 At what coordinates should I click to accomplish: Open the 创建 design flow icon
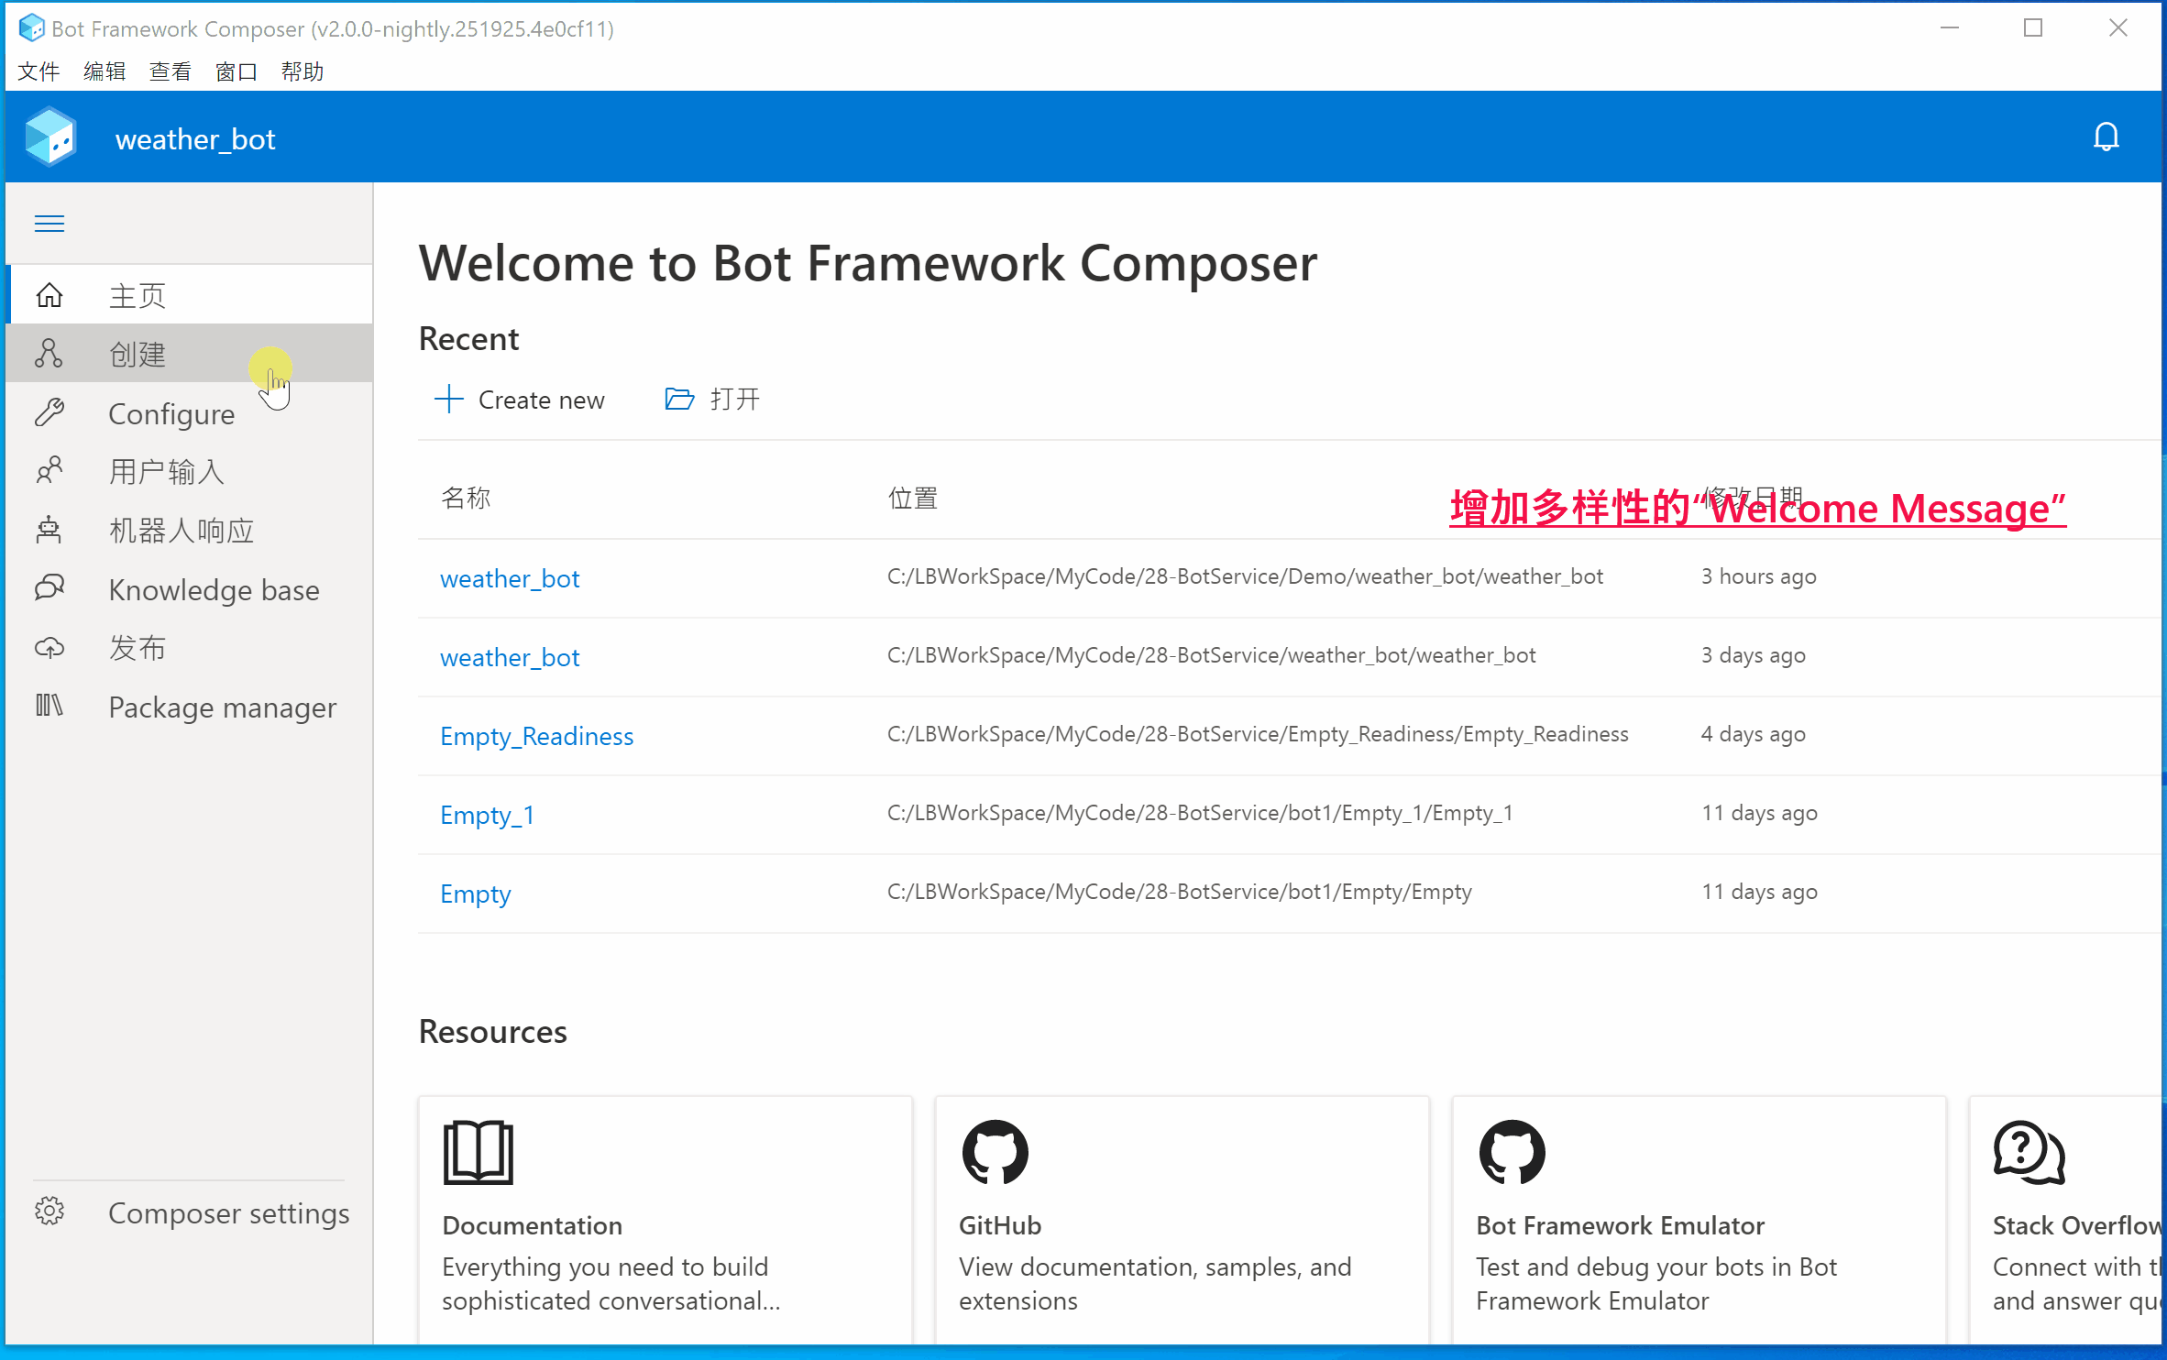pyautogui.click(x=49, y=354)
